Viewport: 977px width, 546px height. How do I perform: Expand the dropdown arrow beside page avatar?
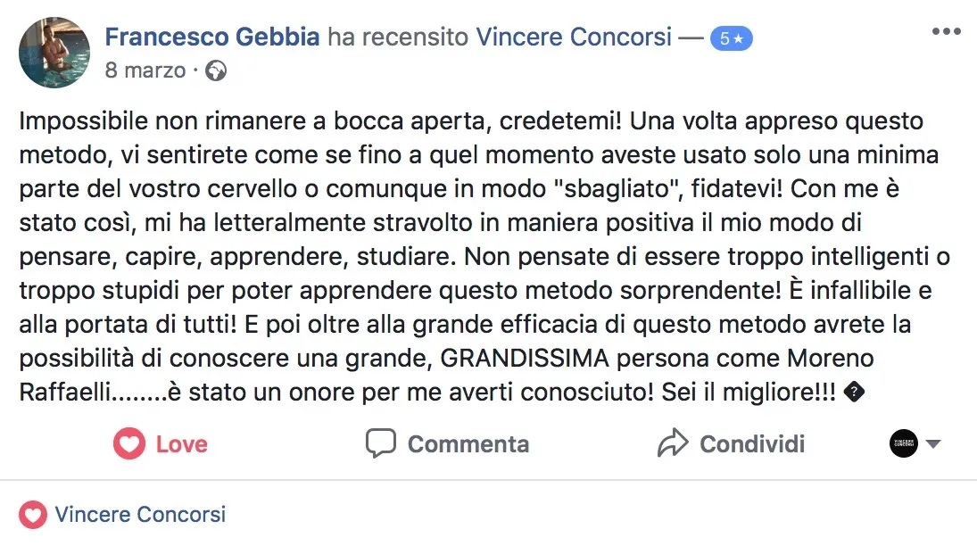[932, 443]
